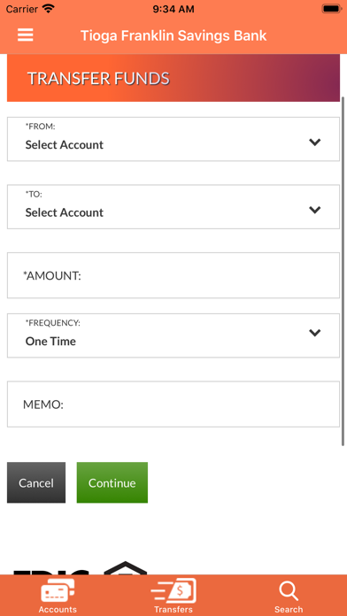
Task: Focus the AMOUNT input field
Action: coord(173,275)
